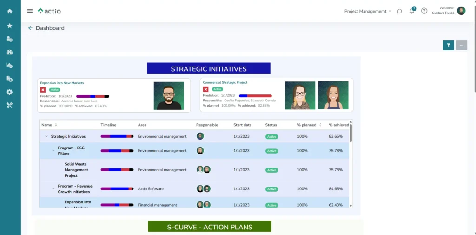Image resolution: width=476 pixels, height=235 pixels.
Task: Open the chat messages icon in header
Action: 399,11
